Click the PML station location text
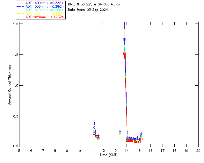Image resolution: width=204 pixels, height=163 pixels. [95, 4]
